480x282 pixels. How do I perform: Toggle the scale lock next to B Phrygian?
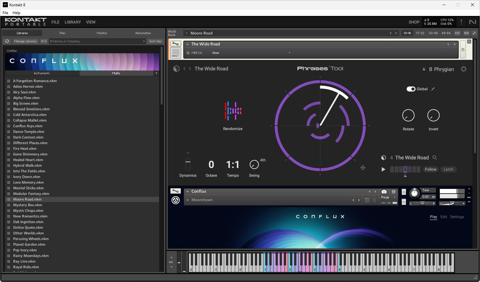[x=424, y=69]
